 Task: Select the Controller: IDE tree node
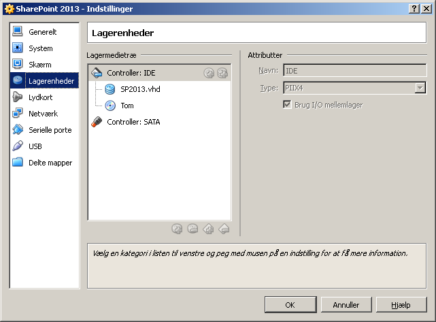[x=131, y=73]
